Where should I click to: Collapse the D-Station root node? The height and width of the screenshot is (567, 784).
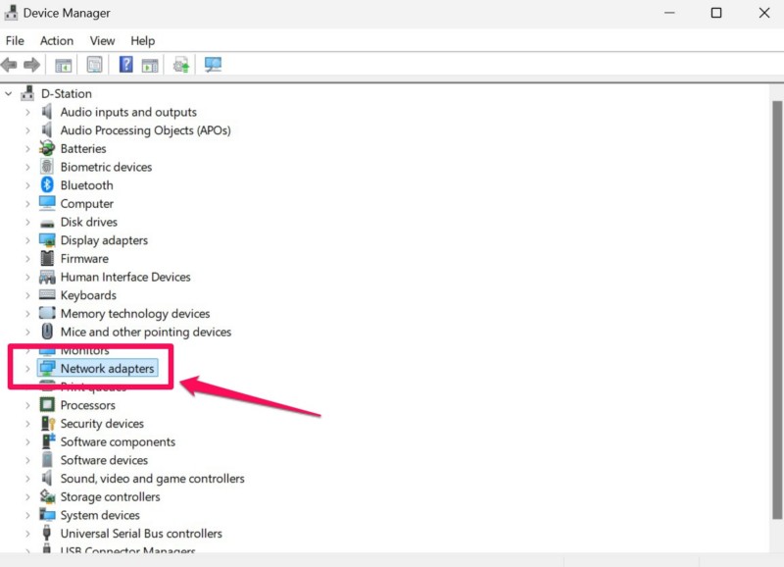(x=9, y=94)
